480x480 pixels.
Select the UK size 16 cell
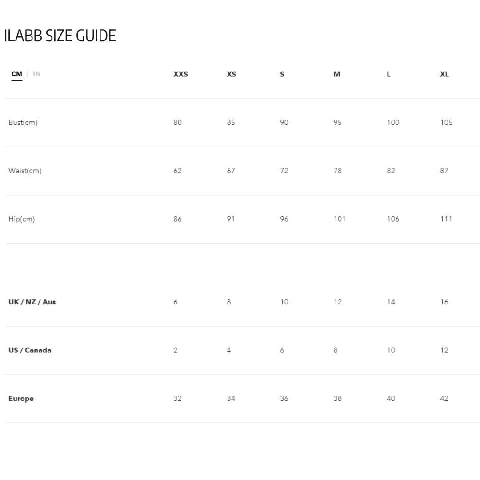444,302
